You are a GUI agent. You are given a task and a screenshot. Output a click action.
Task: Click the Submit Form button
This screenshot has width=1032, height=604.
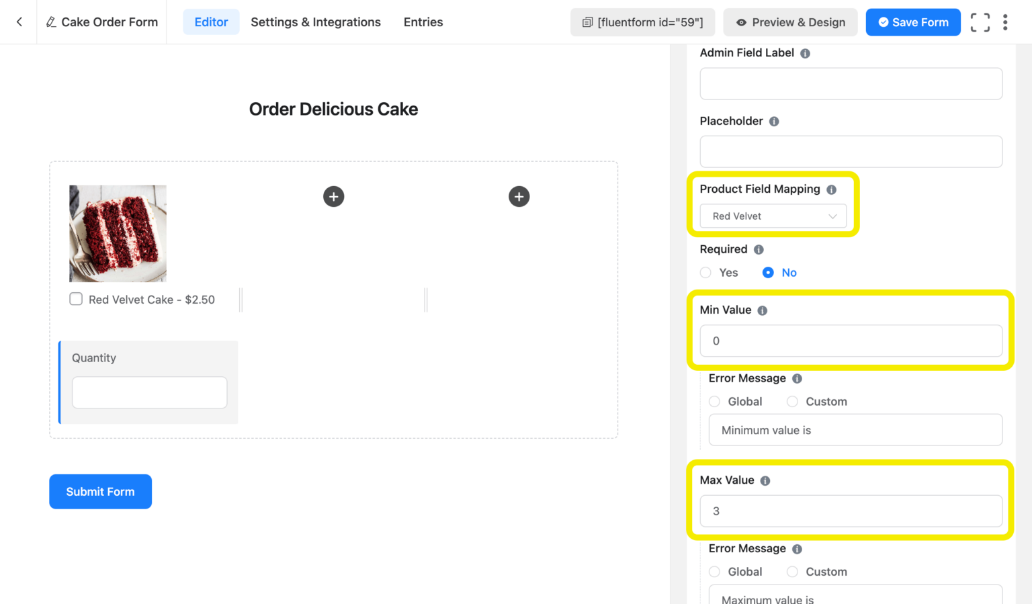(x=100, y=491)
